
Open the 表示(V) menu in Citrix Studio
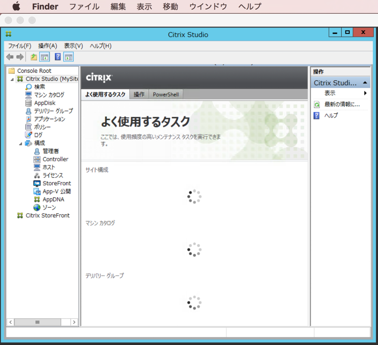pyautogui.click(x=73, y=46)
